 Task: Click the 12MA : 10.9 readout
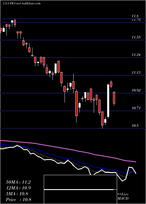click(x=18, y=188)
